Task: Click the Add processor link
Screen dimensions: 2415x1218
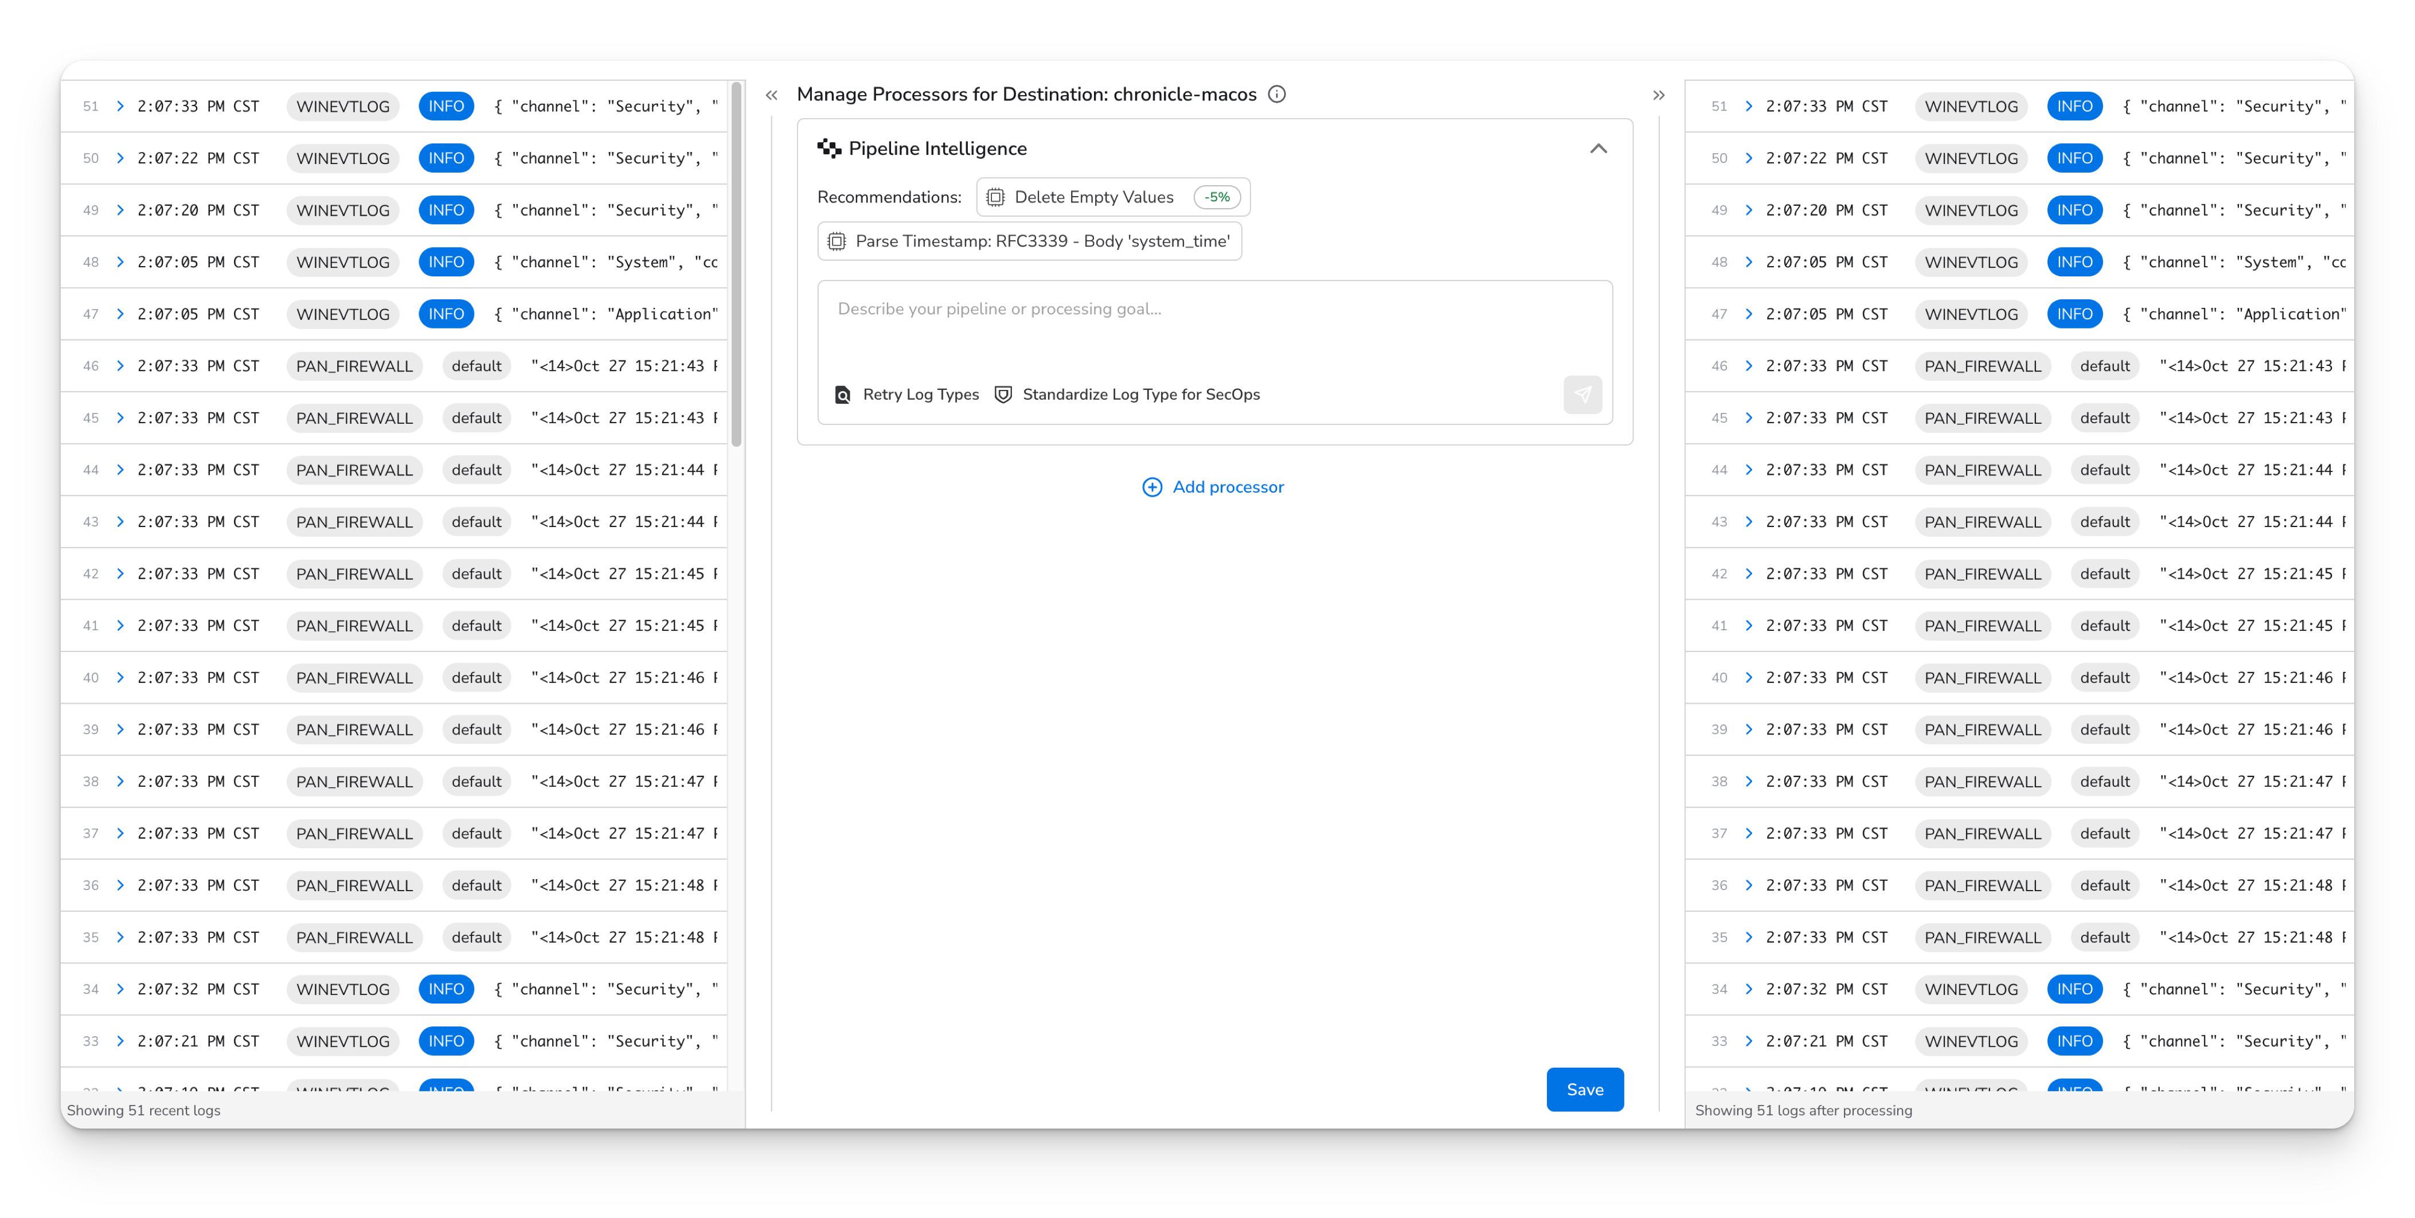Action: click(x=1227, y=487)
